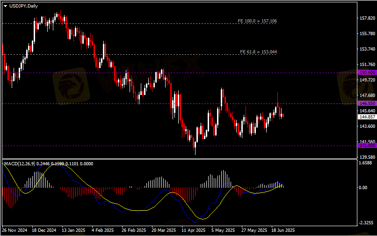Select the FE 61.8 = 153.044 label
Viewport: 377px width, 236px height.
tap(258, 52)
